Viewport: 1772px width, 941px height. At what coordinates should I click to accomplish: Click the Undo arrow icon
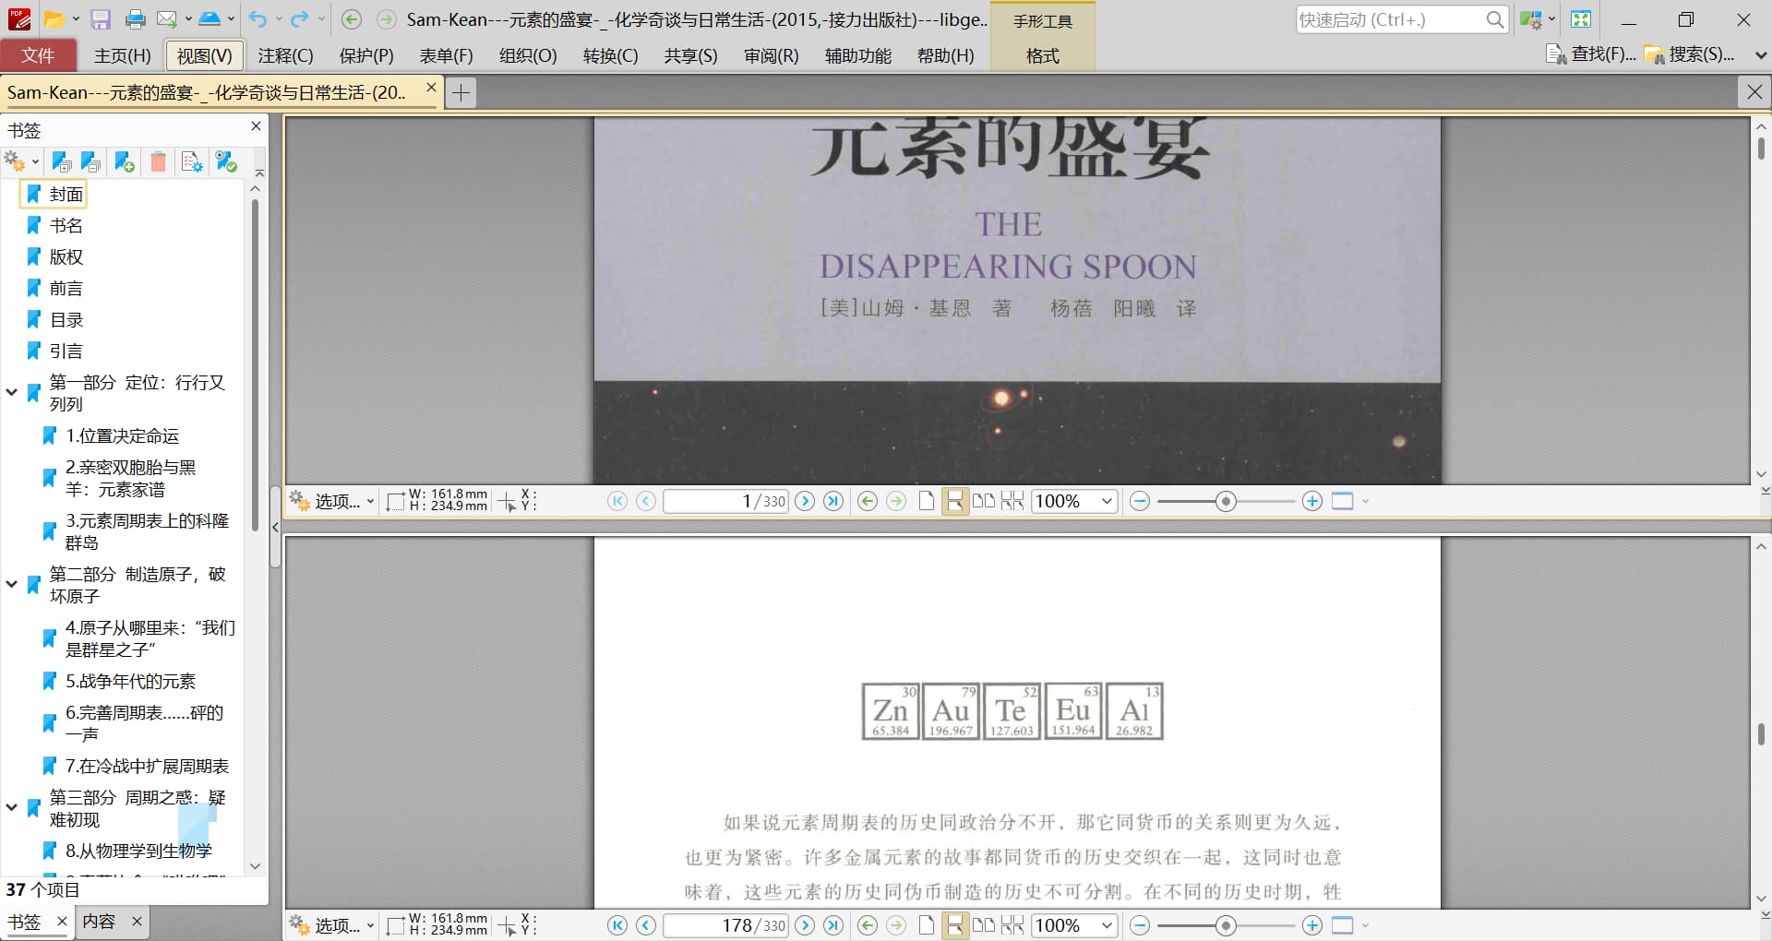click(257, 19)
